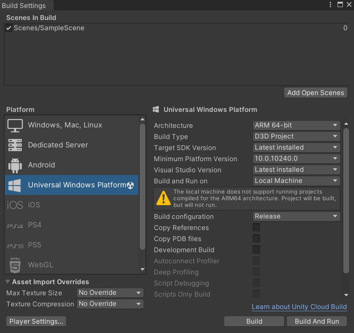Open the Target SDK Version dropdown
Viewport: 354px width, 333px height.
(x=296, y=147)
